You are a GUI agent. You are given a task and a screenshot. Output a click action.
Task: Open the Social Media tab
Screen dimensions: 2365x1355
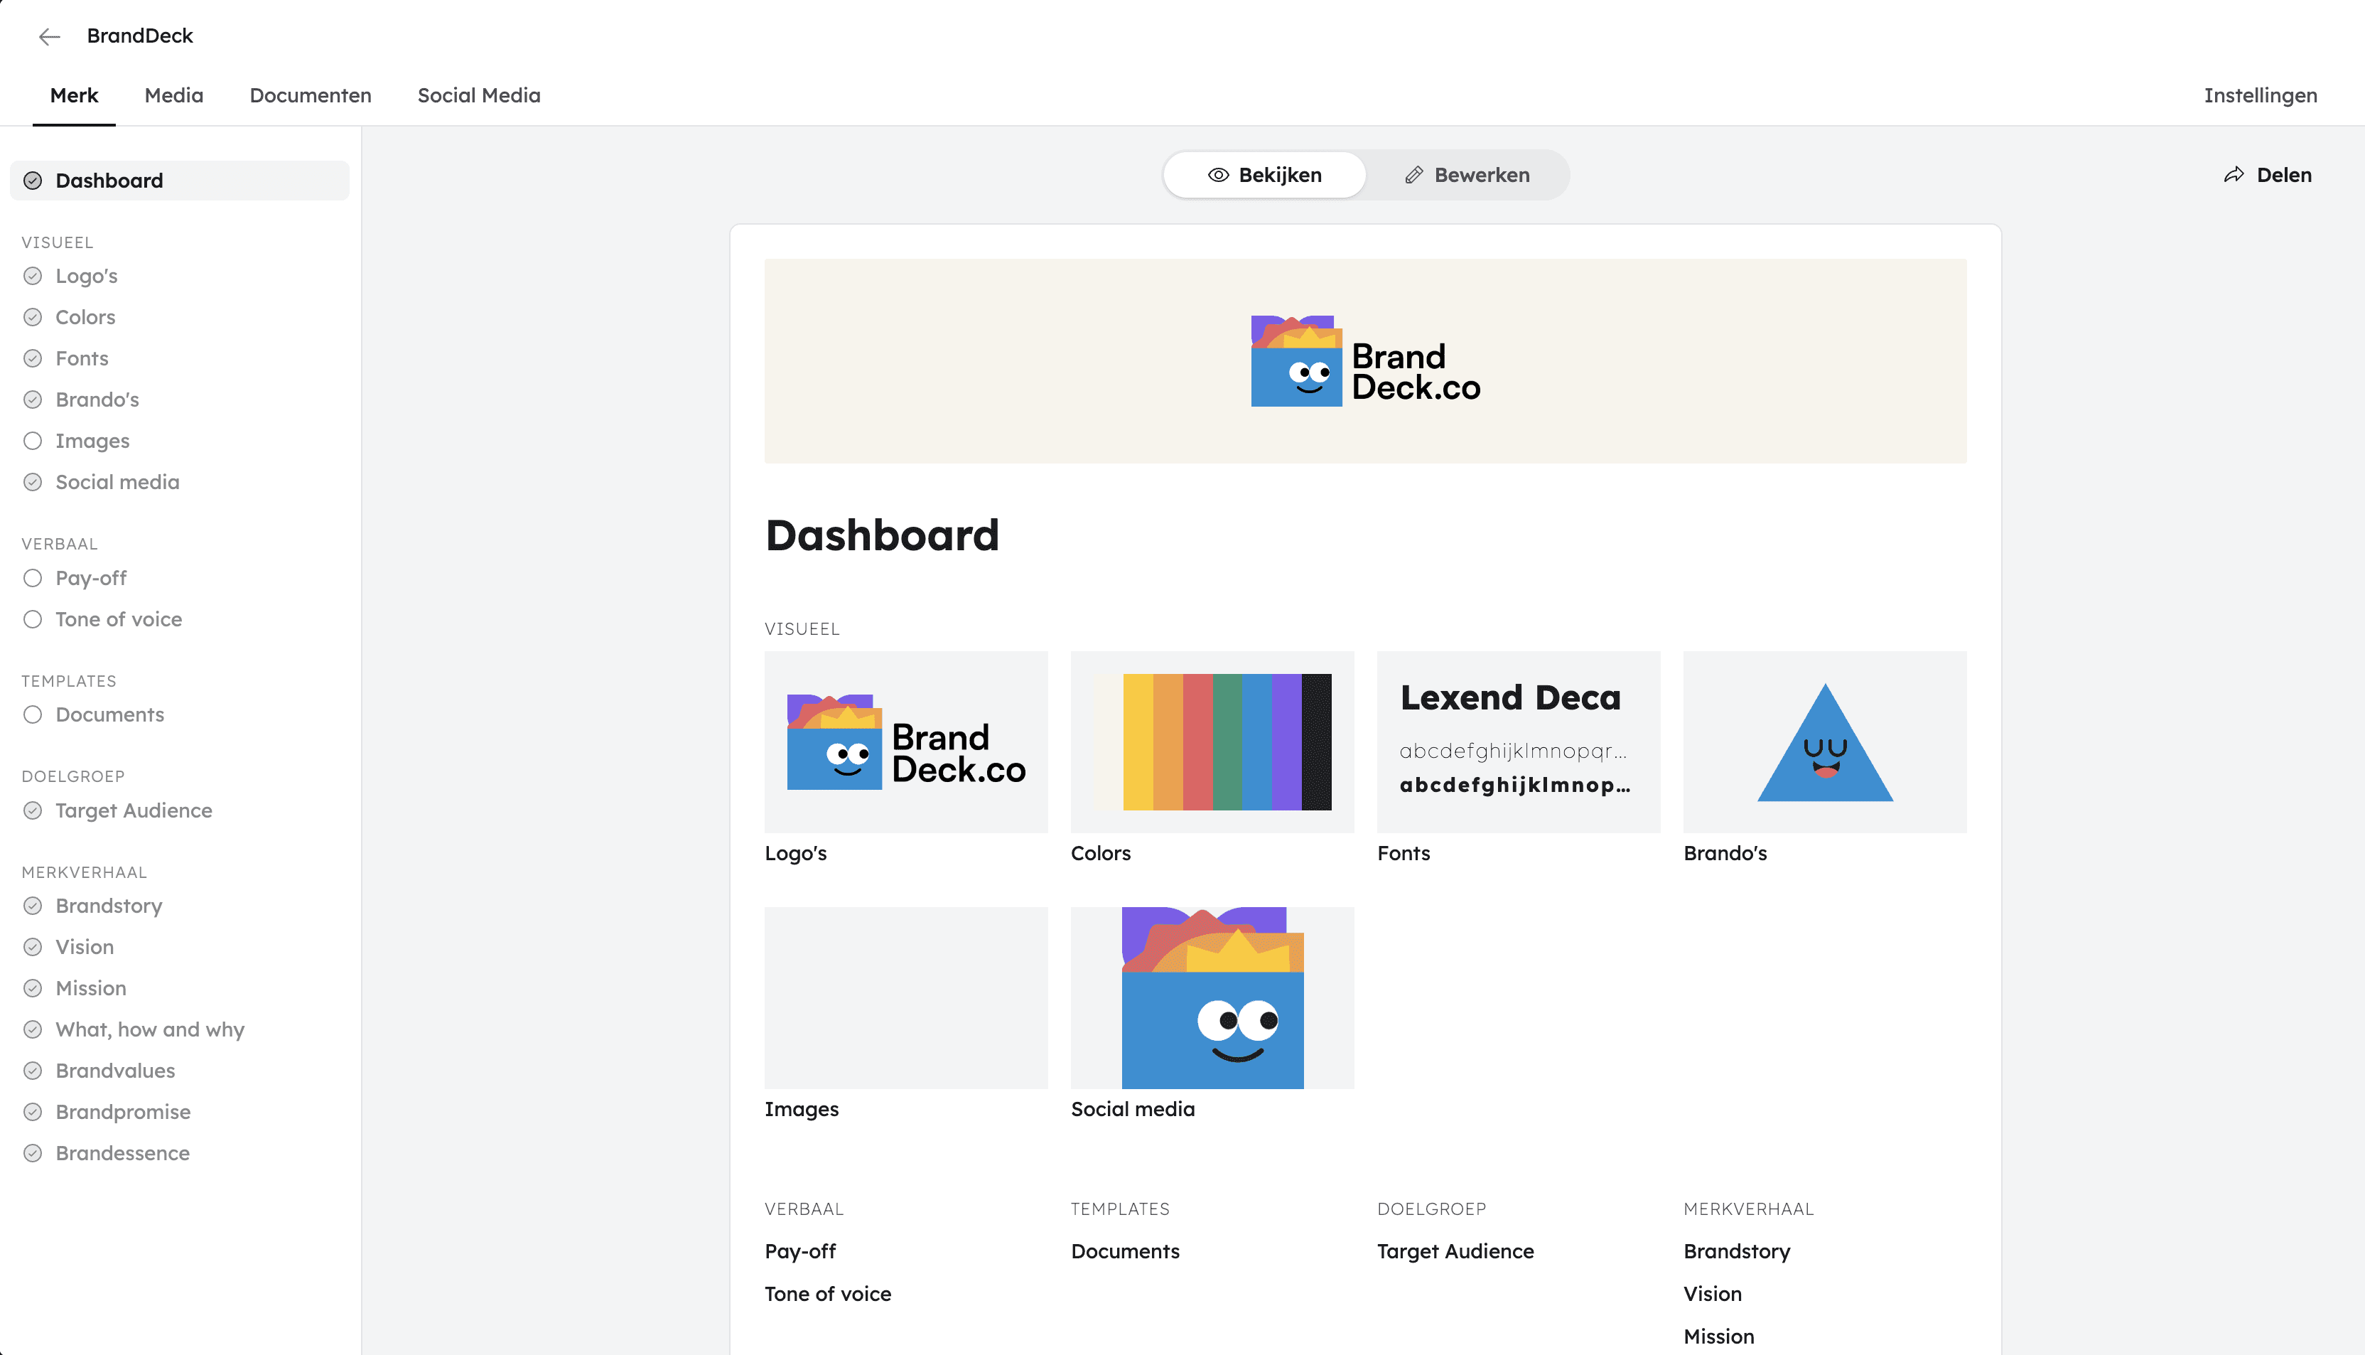coord(478,95)
